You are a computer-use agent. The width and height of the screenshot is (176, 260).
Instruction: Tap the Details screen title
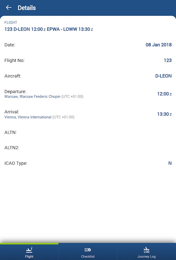[x=27, y=8]
